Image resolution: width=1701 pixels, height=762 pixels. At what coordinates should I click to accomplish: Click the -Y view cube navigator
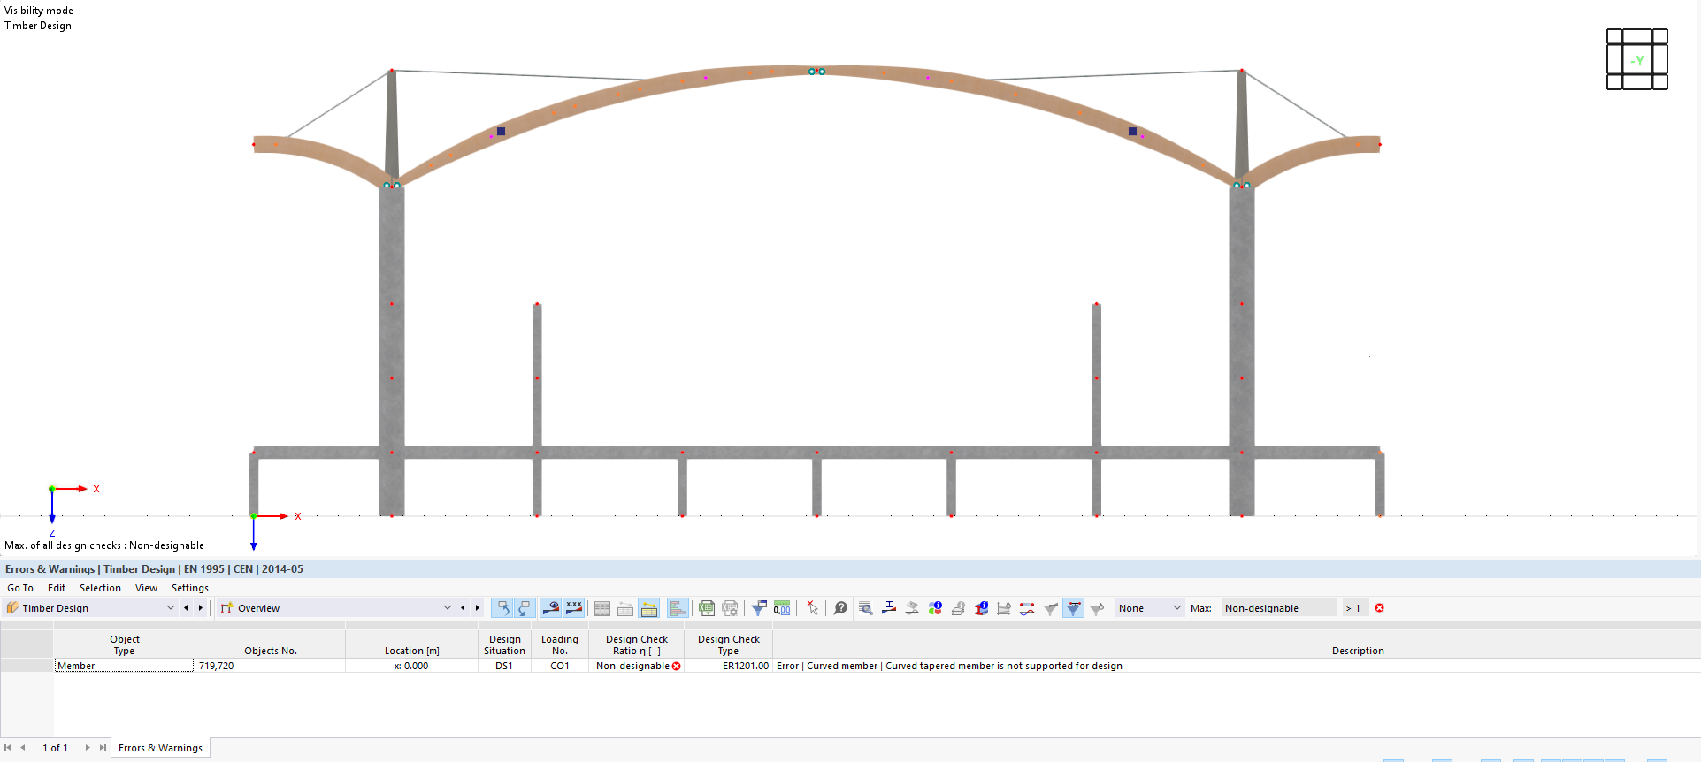pos(1636,59)
